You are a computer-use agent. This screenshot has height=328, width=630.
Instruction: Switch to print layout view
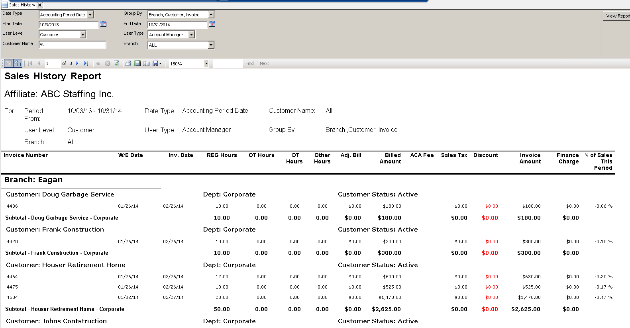point(137,63)
